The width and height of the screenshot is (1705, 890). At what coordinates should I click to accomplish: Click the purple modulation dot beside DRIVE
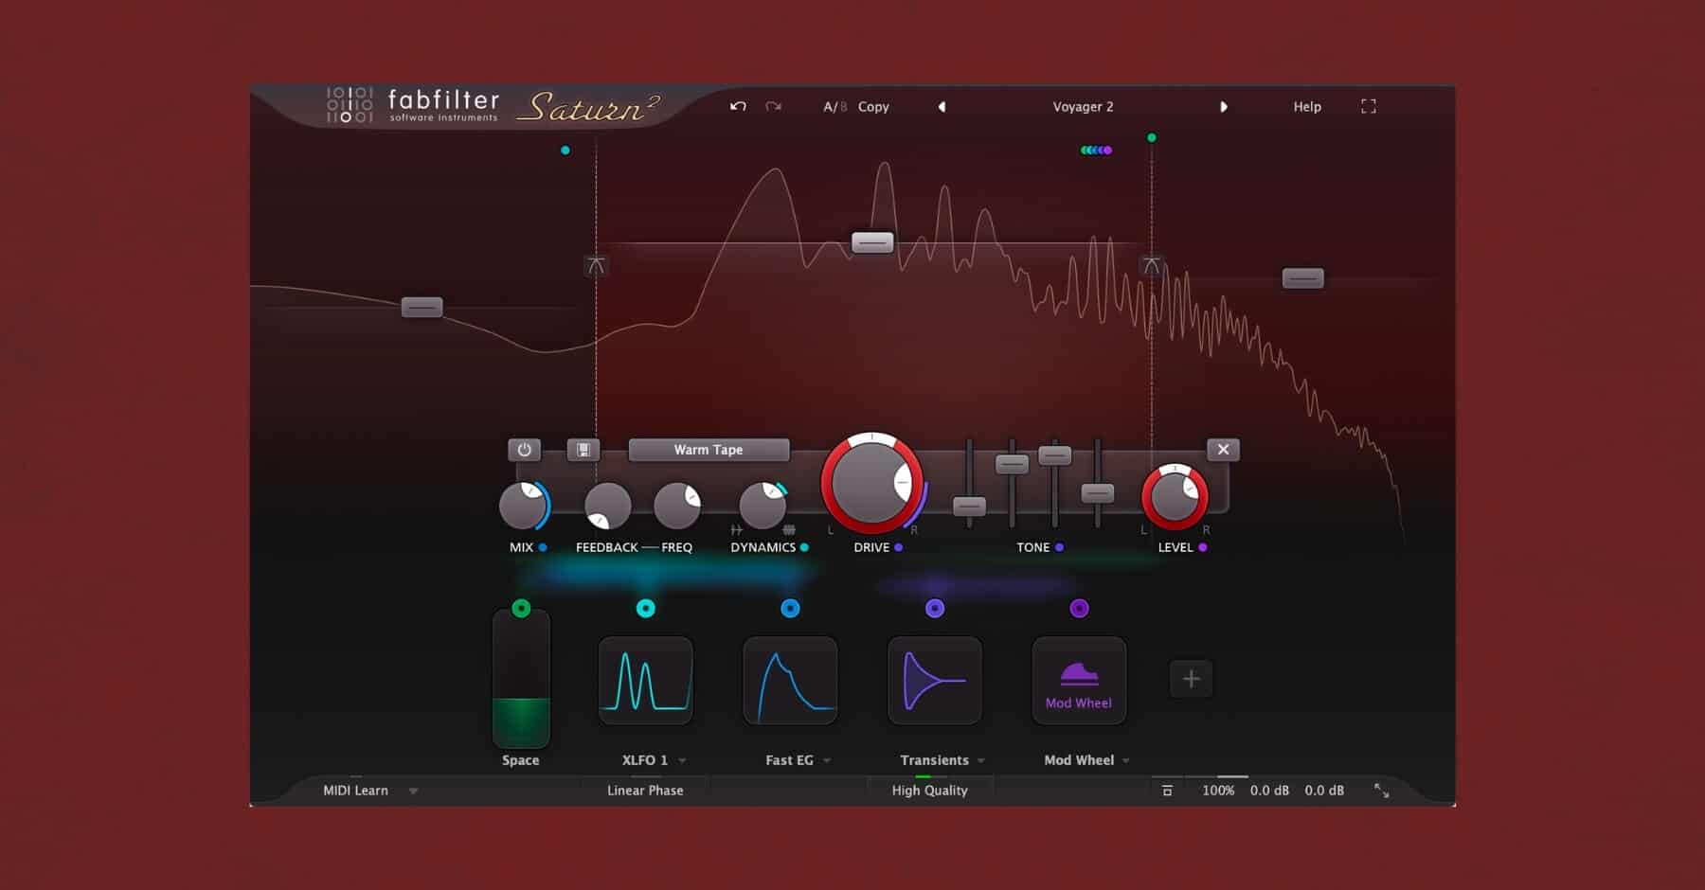(898, 547)
